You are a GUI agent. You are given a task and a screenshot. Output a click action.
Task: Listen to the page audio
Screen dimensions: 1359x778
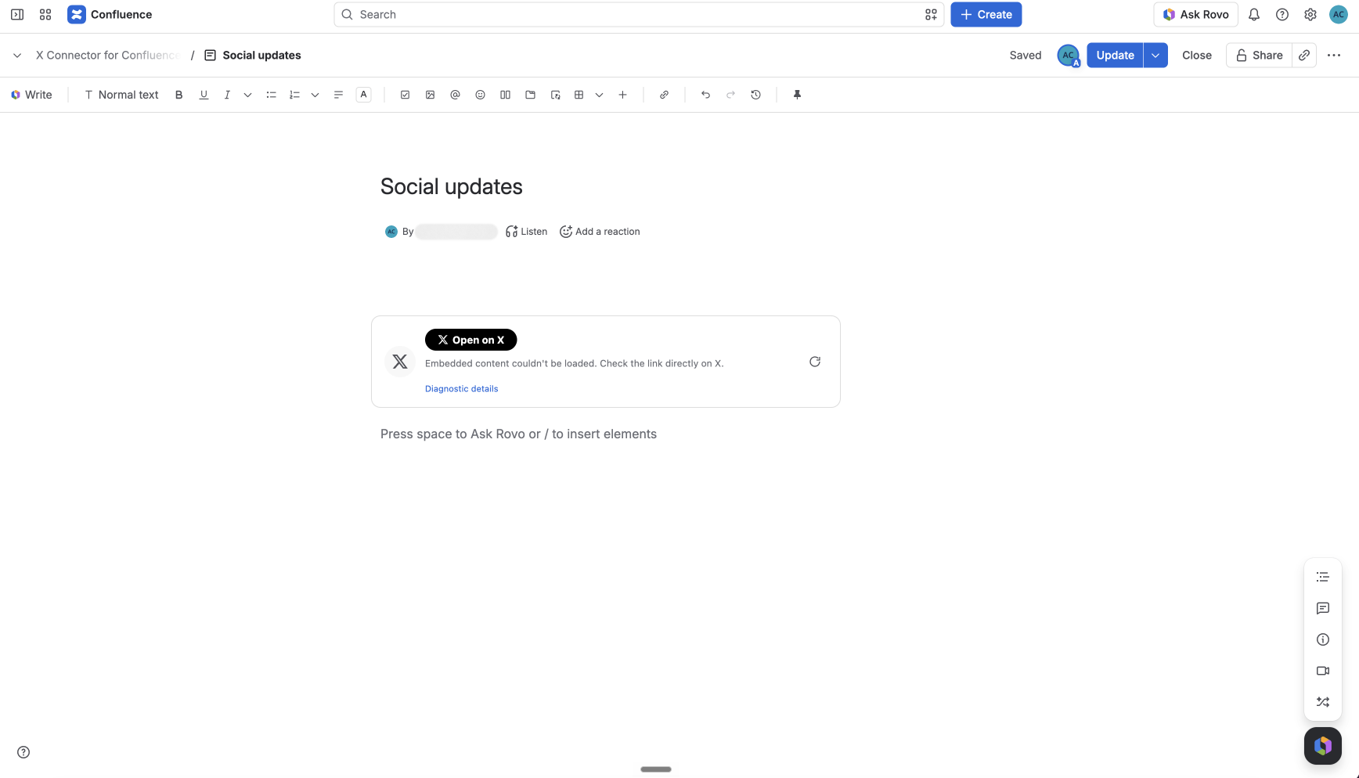pyautogui.click(x=526, y=232)
